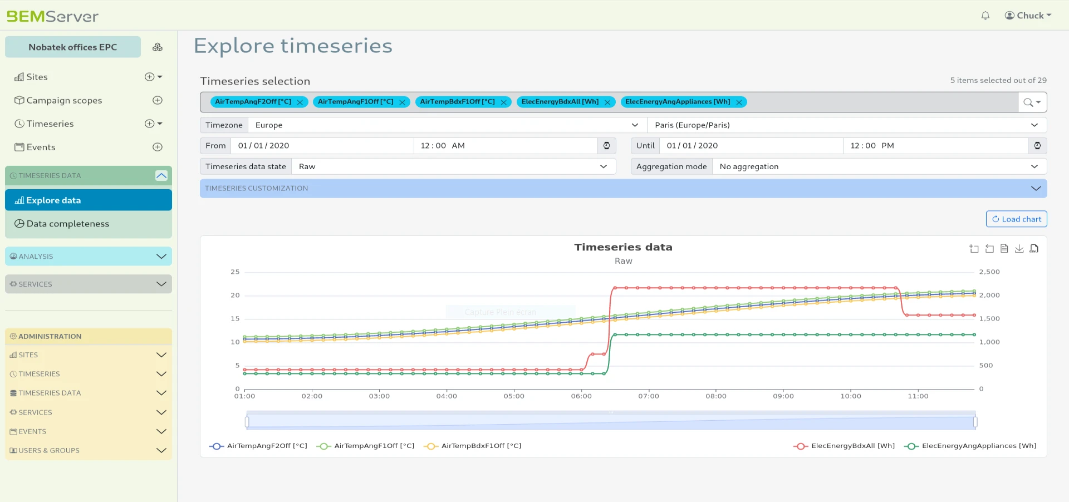Activate chart zoom tool icon
The width and height of the screenshot is (1069, 502).
point(974,249)
